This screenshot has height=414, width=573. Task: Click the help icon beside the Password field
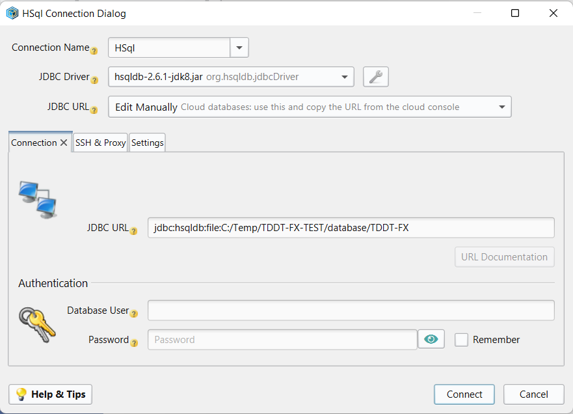135,342
